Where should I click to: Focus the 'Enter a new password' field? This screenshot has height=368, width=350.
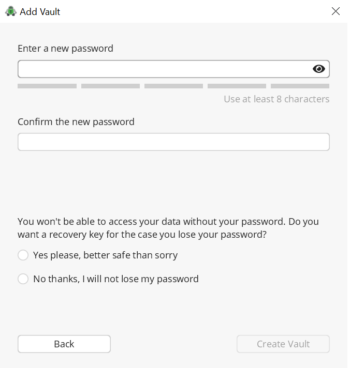pos(164,69)
